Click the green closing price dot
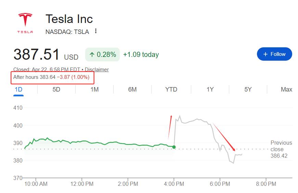The height and width of the screenshot is (193, 298). (174, 147)
